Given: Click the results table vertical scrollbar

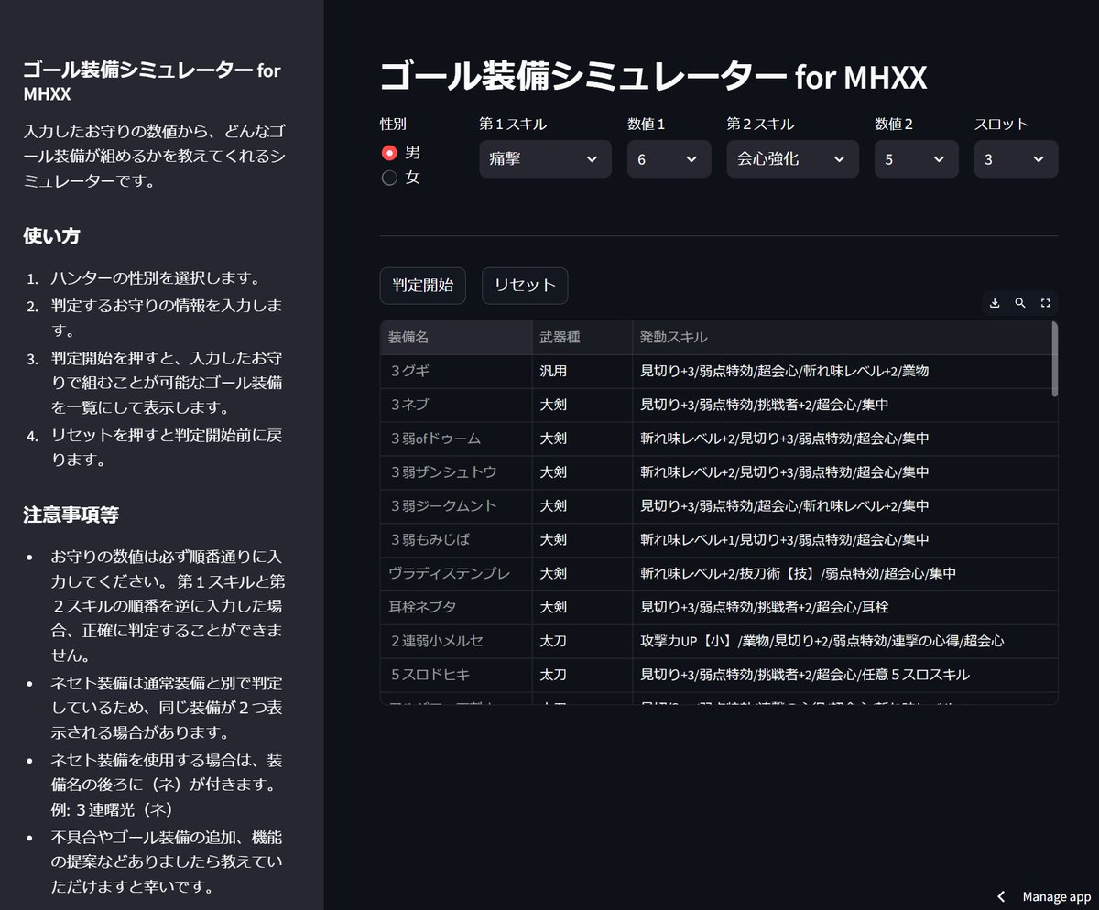Looking at the screenshot, I should point(1054,359).
